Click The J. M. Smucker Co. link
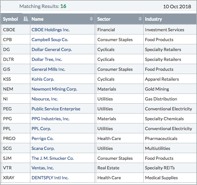This screenshot has width=197, height=185. coord(53,158)
